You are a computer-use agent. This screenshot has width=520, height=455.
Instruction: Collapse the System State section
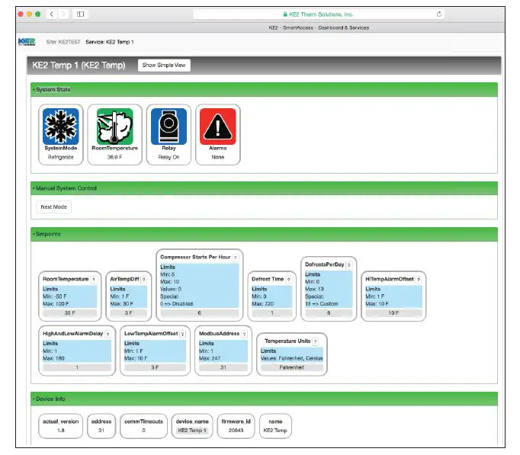(x=264, y=89)
